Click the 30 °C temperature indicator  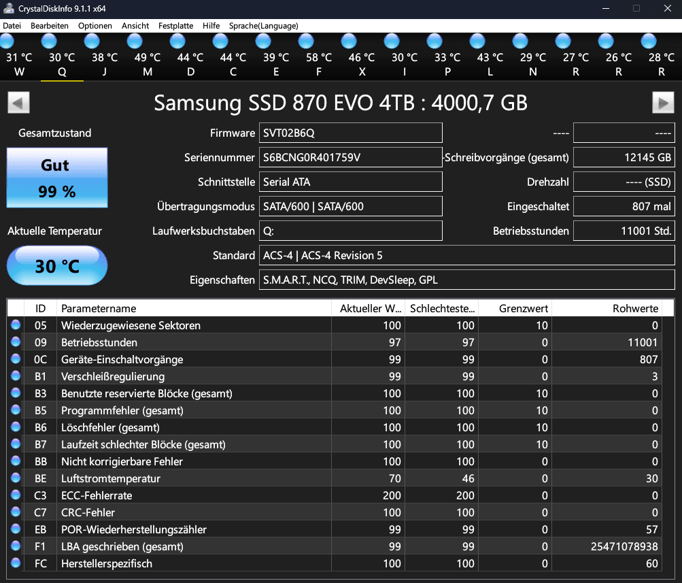point(57,266)
